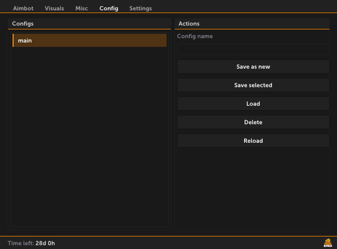The height and width of the screenshot is (249, 337).
Task: Click the 'Time left: 28d 0h' status text
Action: pyautogui.click(x=31, y=243)
